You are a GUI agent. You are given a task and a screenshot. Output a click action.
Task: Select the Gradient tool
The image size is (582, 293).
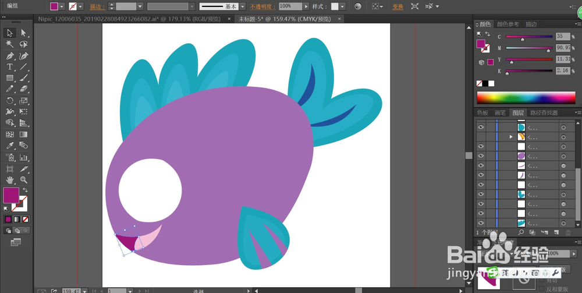pos(24,135)
